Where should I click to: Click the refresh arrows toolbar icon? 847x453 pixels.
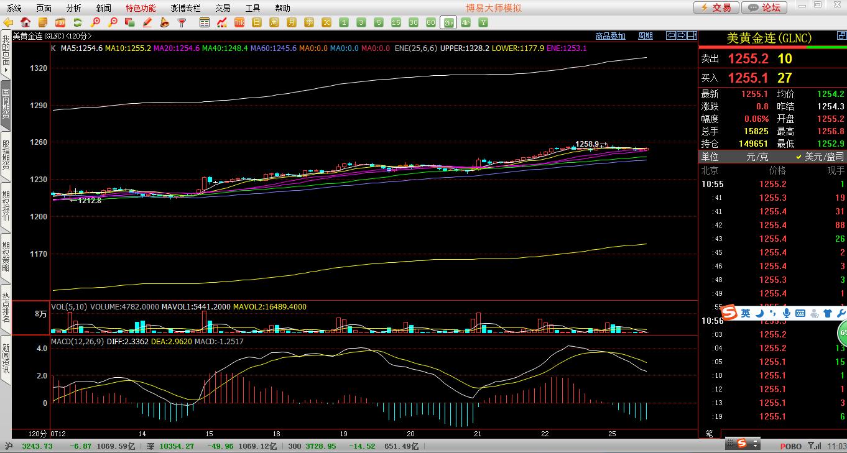pyautogui.click(x=78, y=22)
